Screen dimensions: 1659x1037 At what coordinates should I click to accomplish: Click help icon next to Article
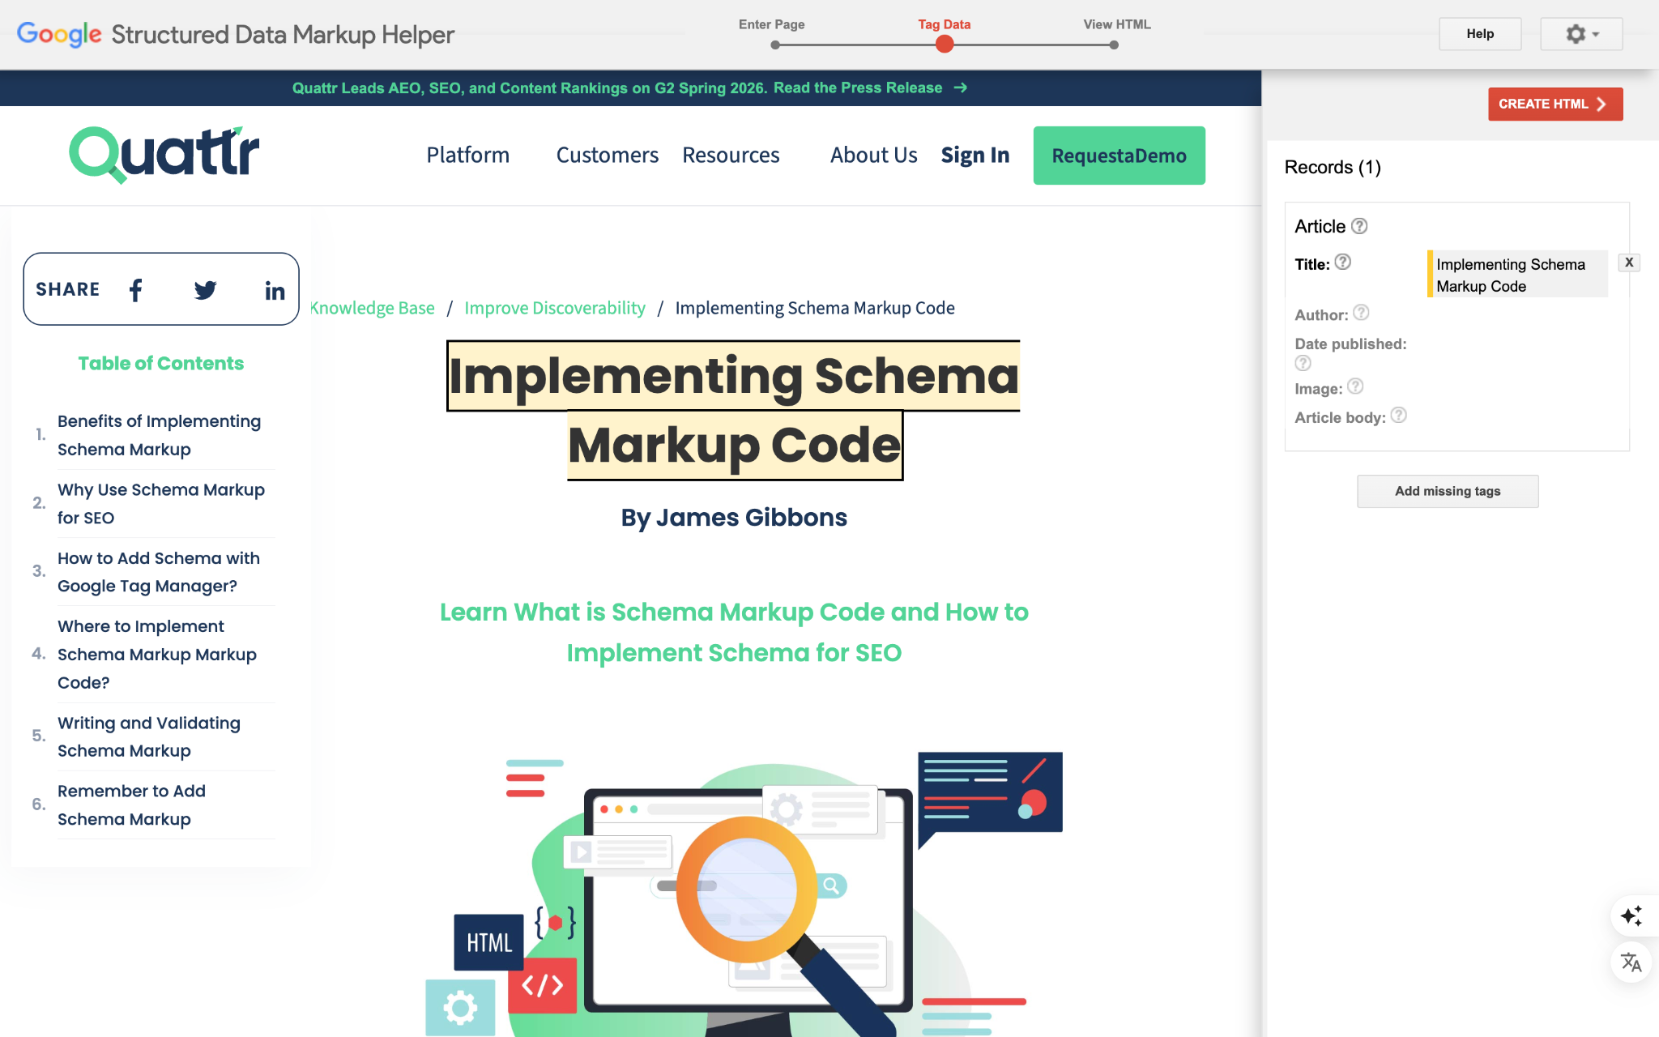click(1359, 226)
